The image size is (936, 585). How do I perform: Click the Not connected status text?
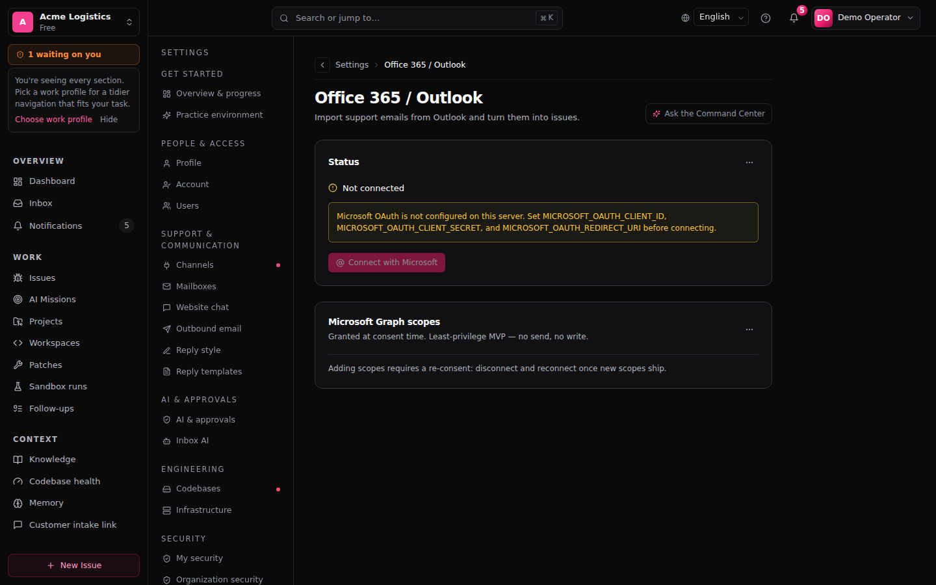click(373, 188)
